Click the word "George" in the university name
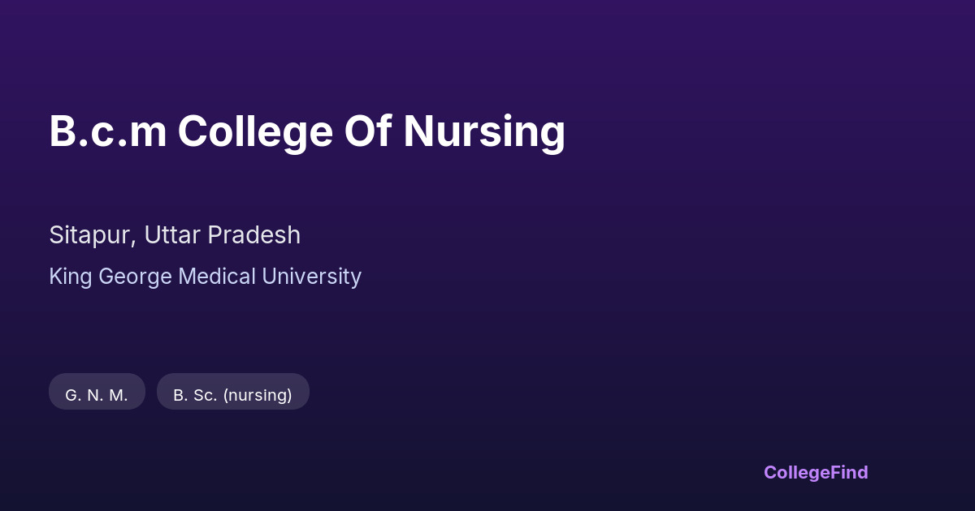The width and height of the screenshot is (975, 511). click(136, 277)
